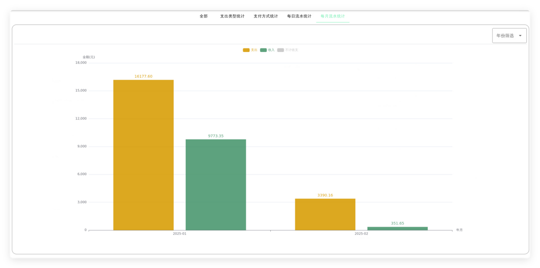Click the 2025-02 axis label
The width and height of the screenshot is (540, 268).
[361, 233]
